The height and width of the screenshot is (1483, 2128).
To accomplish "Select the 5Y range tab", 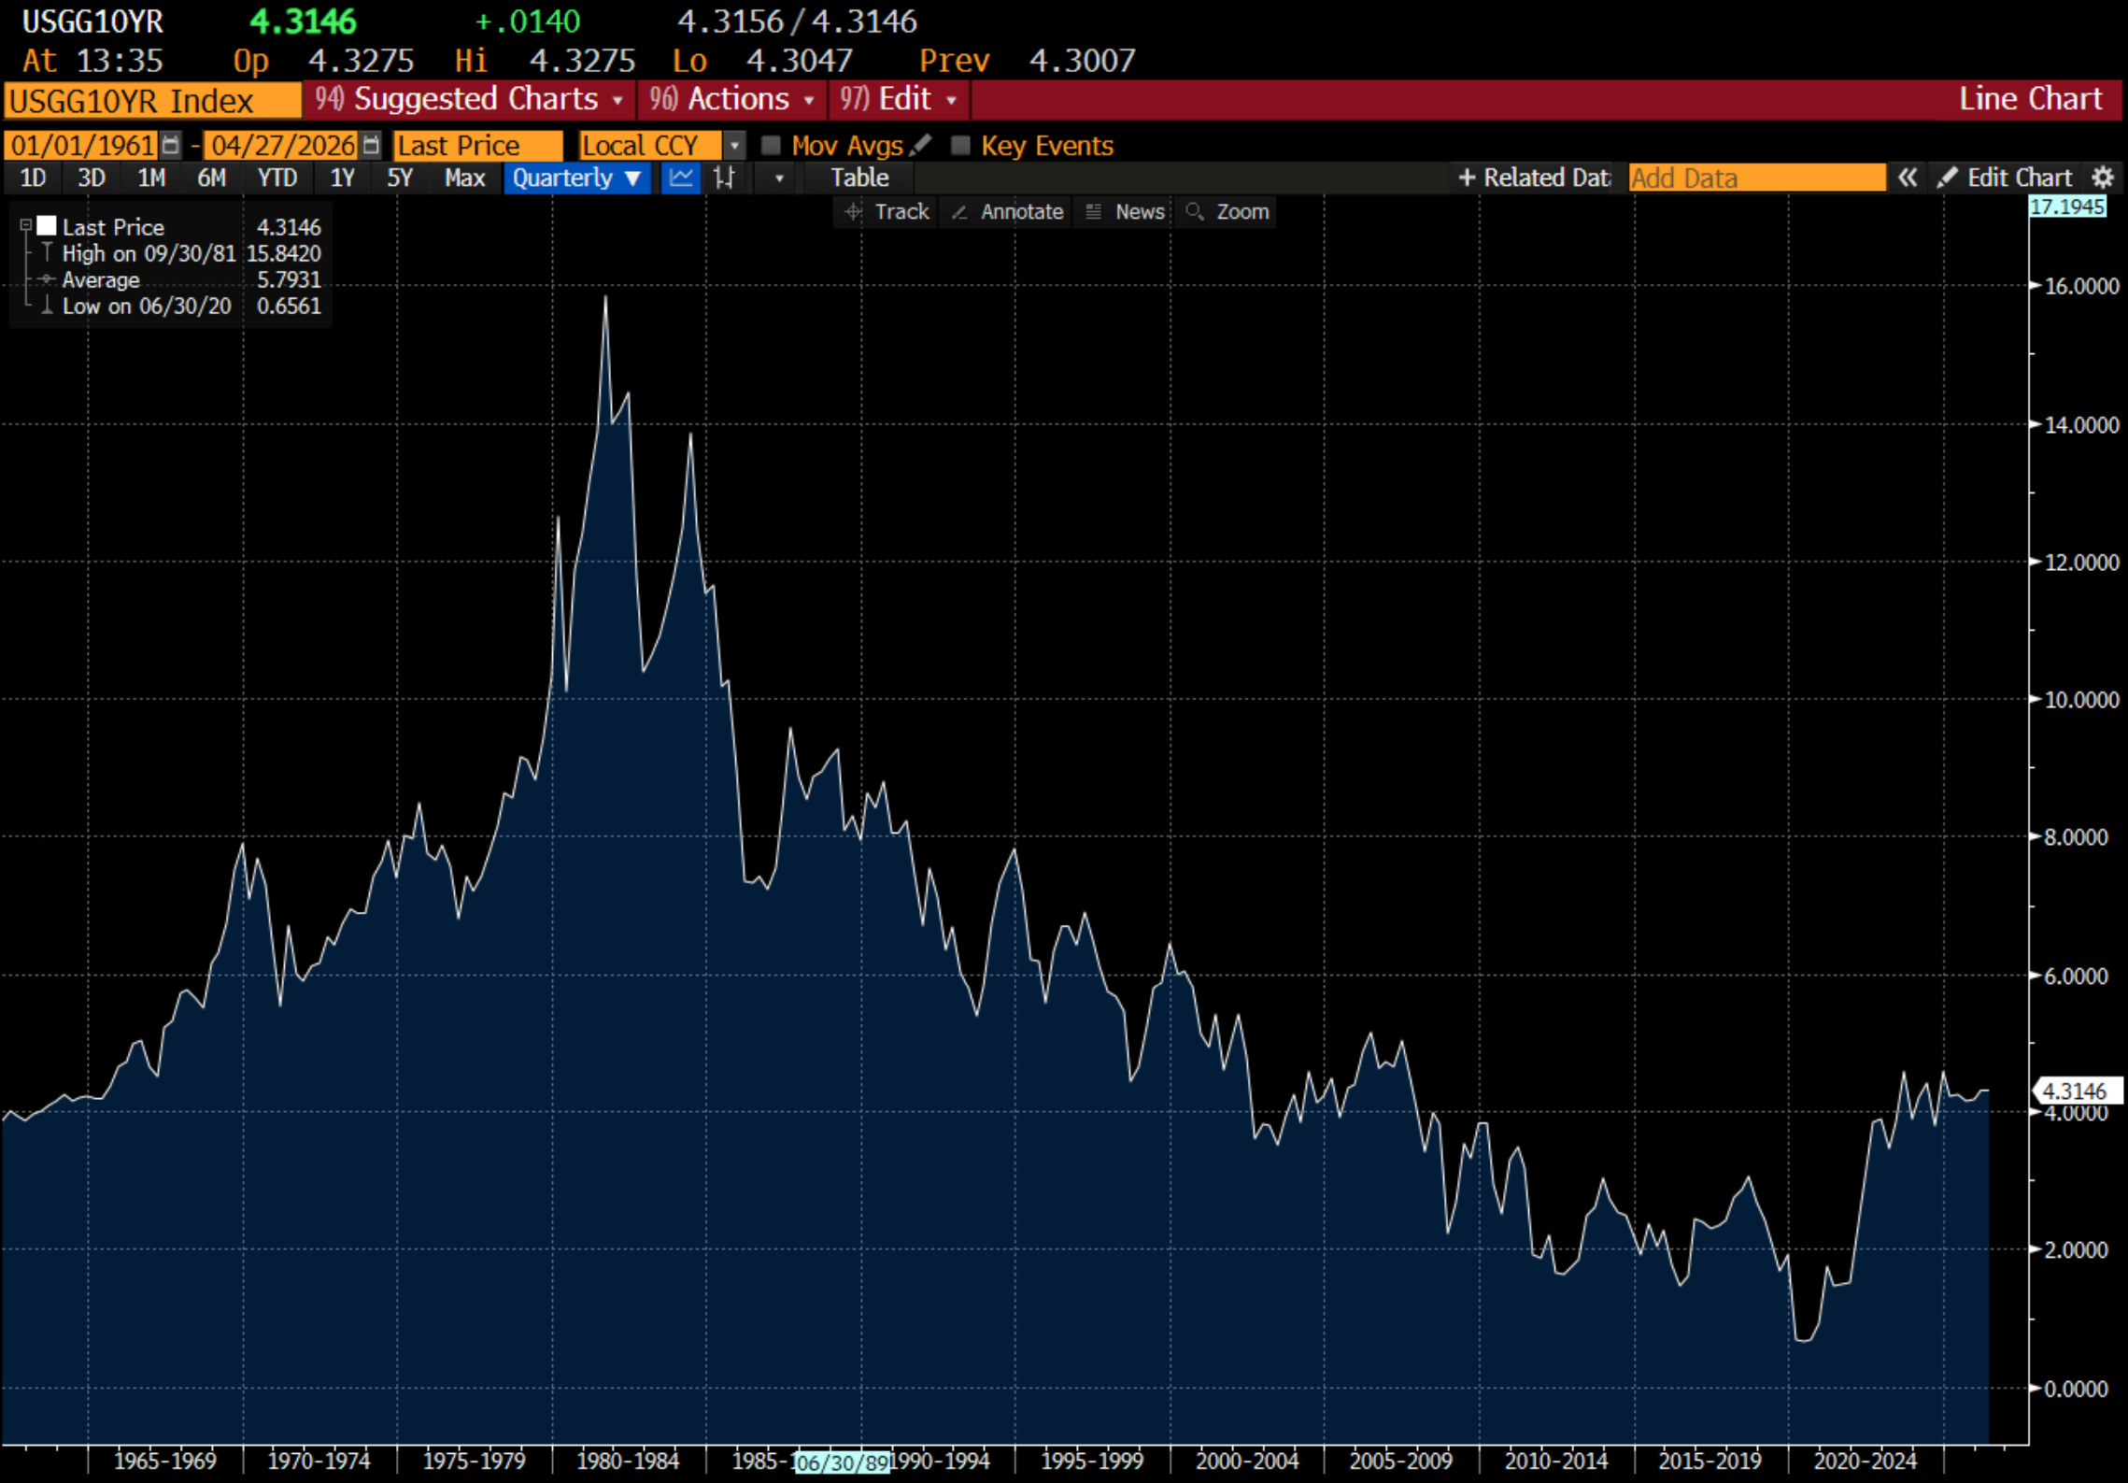I will 399,178.
